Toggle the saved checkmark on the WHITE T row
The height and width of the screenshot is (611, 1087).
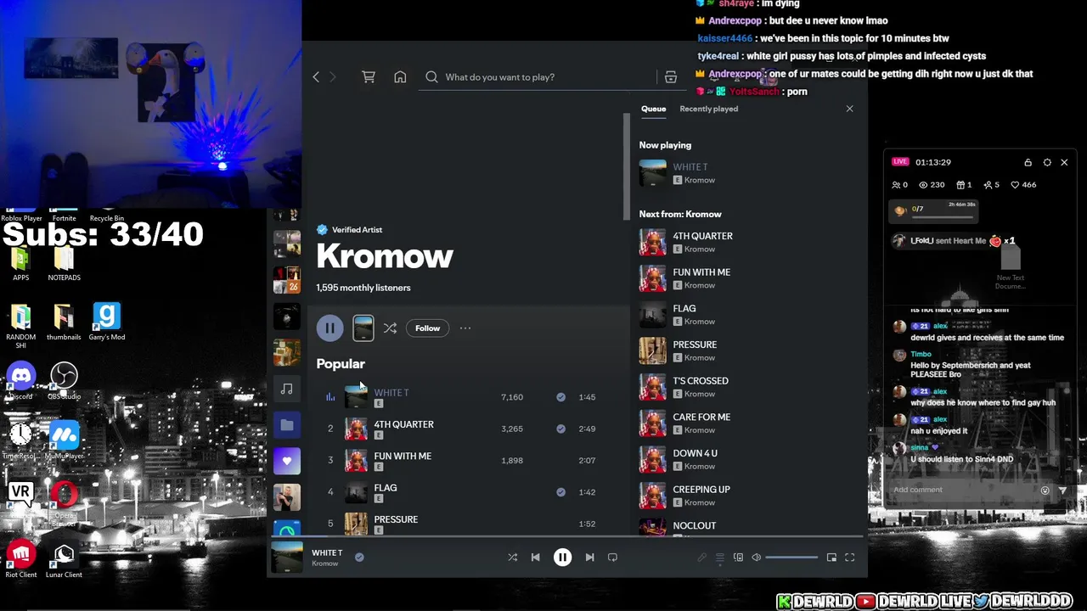[x=560, y=397]
